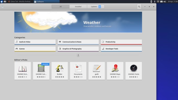This screenshot has height=100, width=178.
Task: Open gedit notepad icon
Action: tap(97, 68)
